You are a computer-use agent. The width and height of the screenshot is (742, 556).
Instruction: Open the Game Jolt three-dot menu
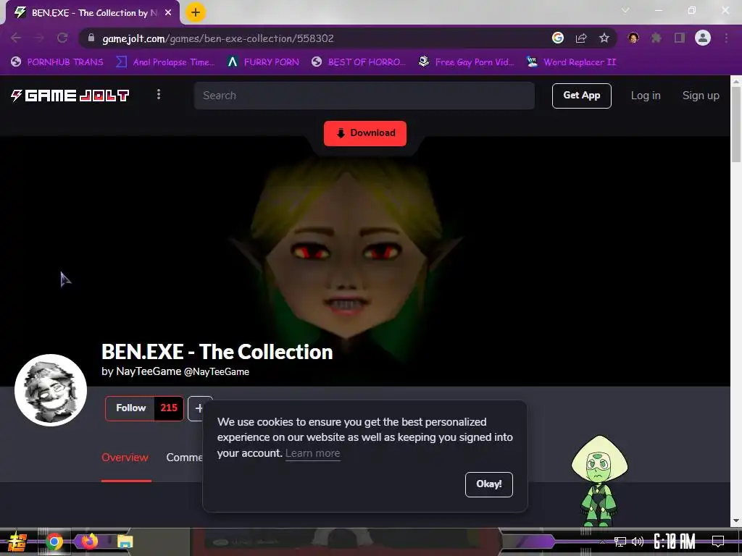pos(159,95)
